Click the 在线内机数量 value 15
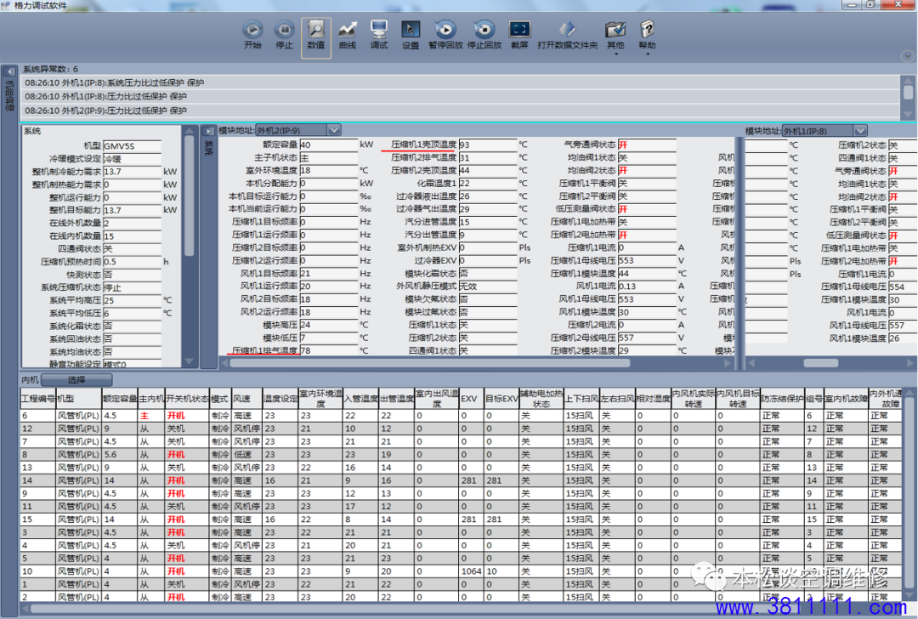Image resolution: width=918 pixels, height=619 pixels. 132,236
